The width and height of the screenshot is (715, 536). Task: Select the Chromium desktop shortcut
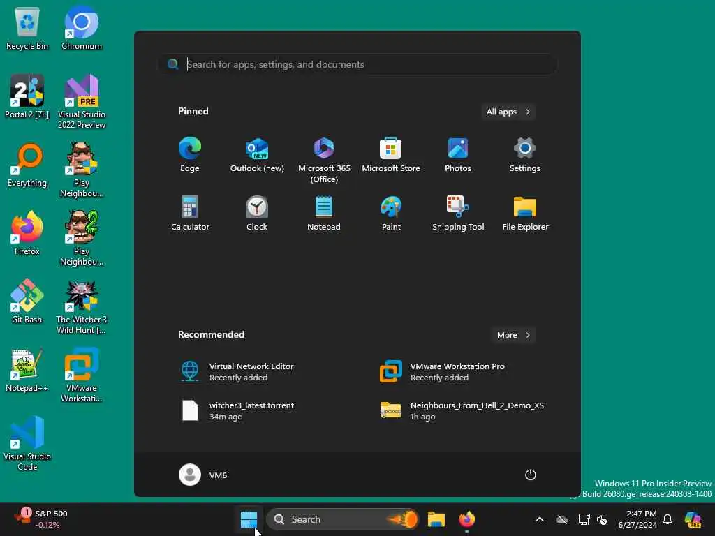point(82,28)
